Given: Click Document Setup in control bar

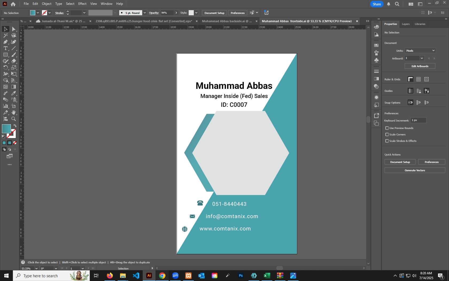Looking at the screenshot, I should 214,13.
